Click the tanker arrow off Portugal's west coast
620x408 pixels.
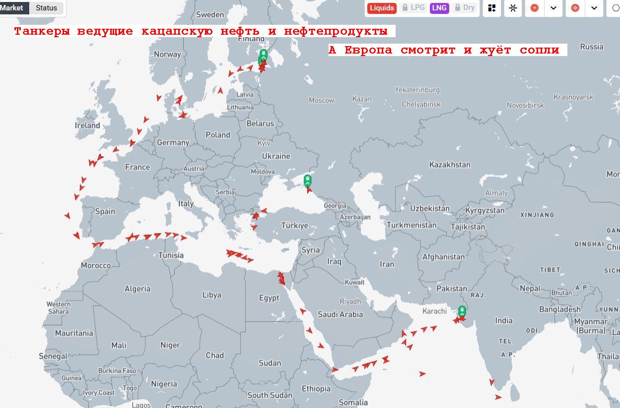click(68, 216)
